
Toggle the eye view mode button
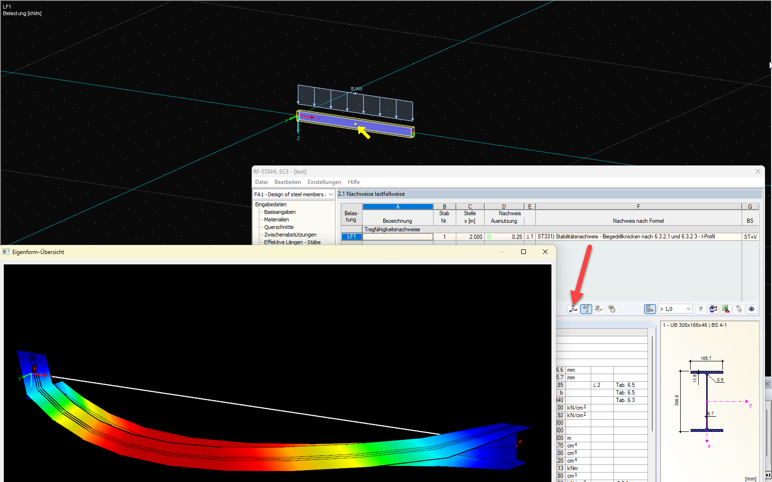(x=751, y=309)
